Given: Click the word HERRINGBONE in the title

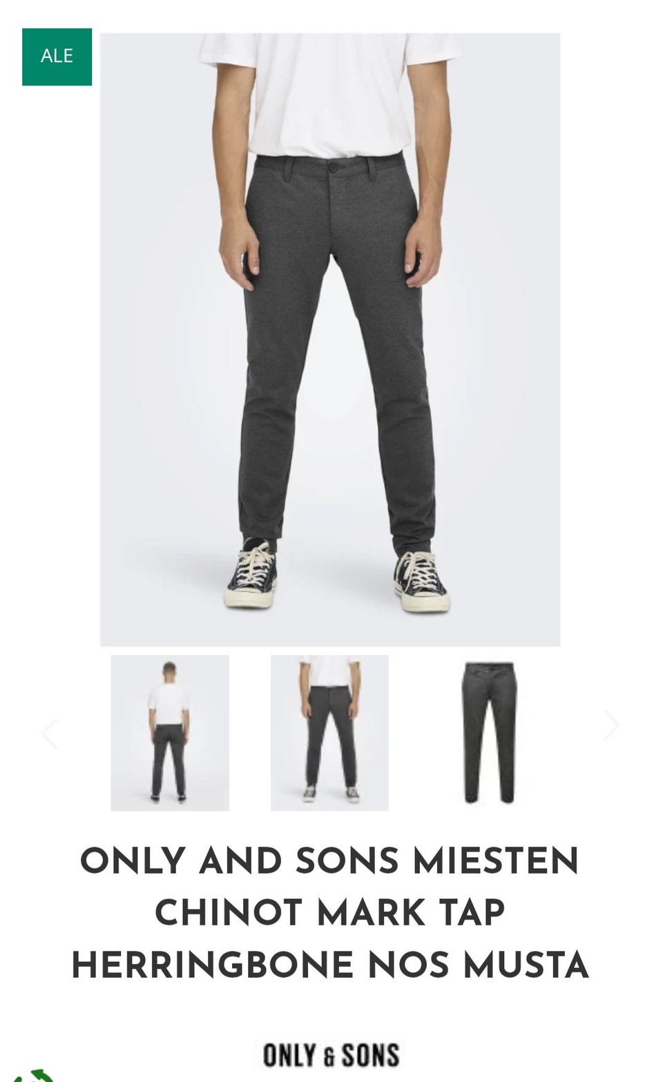Looking at the screenshot, I should click(213, 964).
